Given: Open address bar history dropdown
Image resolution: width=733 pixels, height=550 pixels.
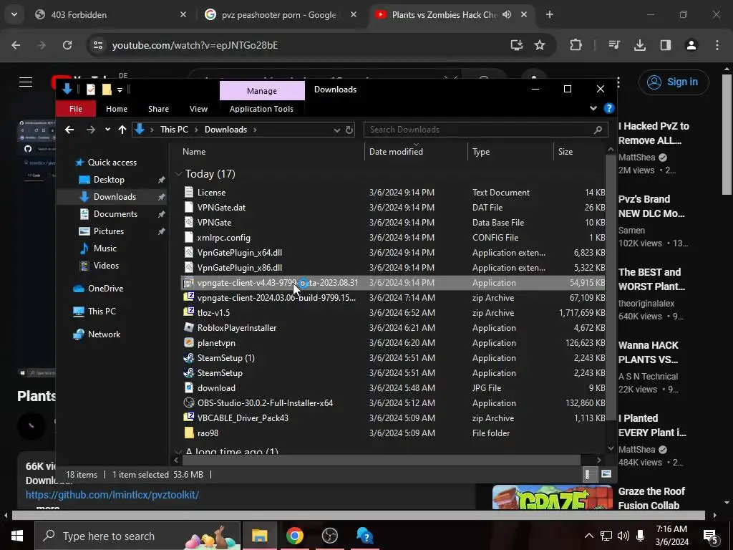Looking at the screenshot, I should (x=336, y=130).
